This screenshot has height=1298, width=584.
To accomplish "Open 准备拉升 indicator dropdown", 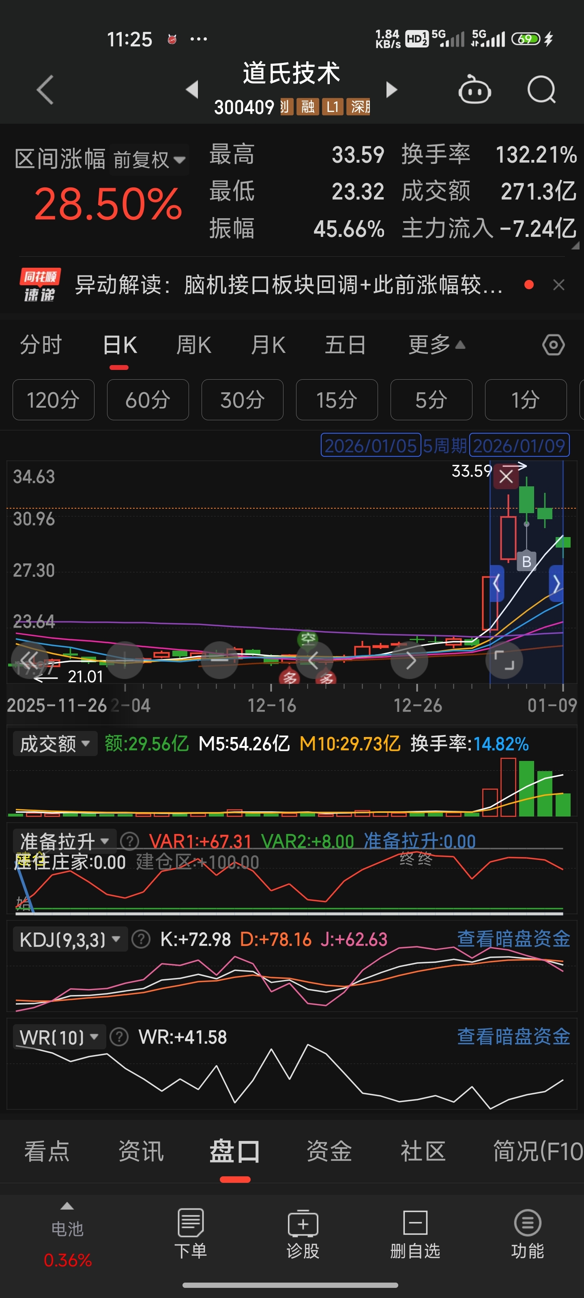I will point(64,841).
